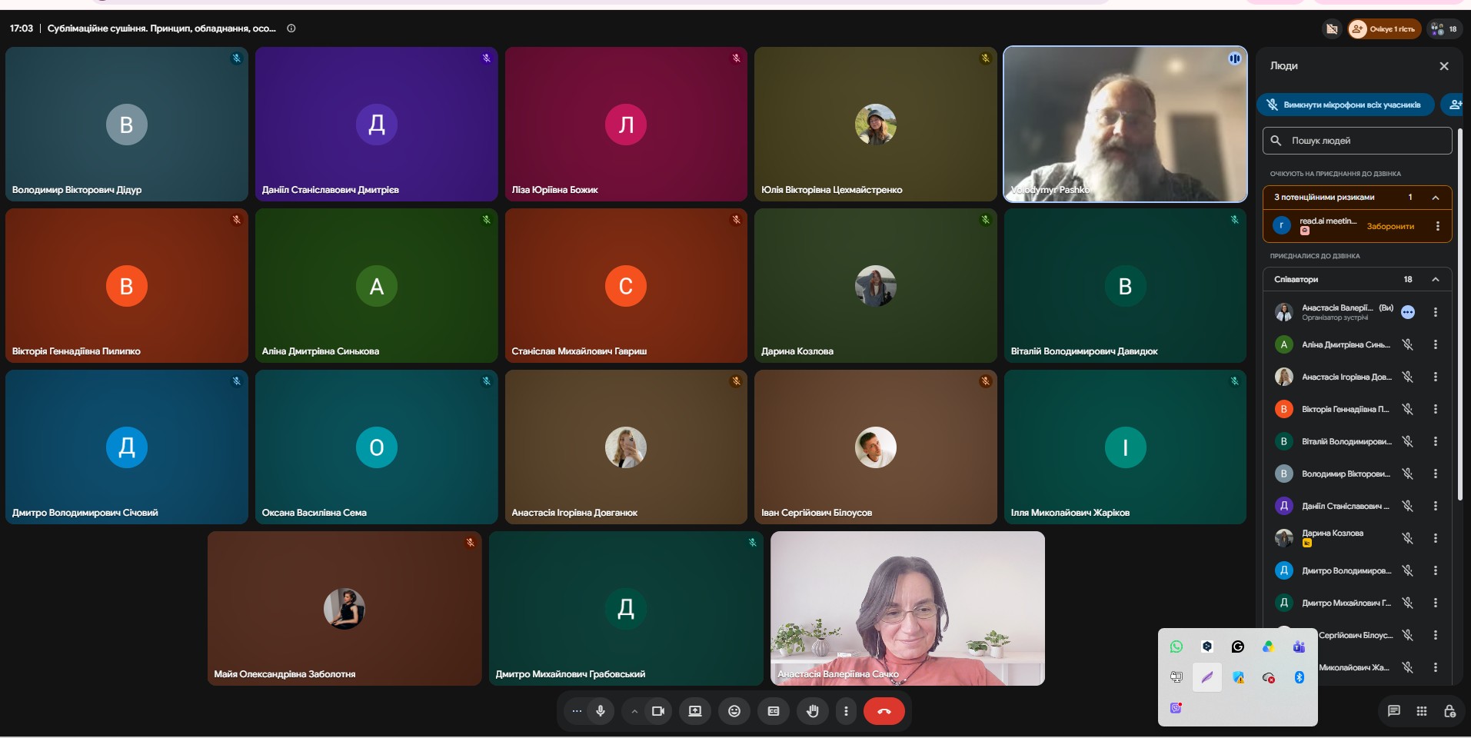Click the Bluetooth tray icon
The width and height of the screenshot is (1471, 738).
click(1299, 677)
